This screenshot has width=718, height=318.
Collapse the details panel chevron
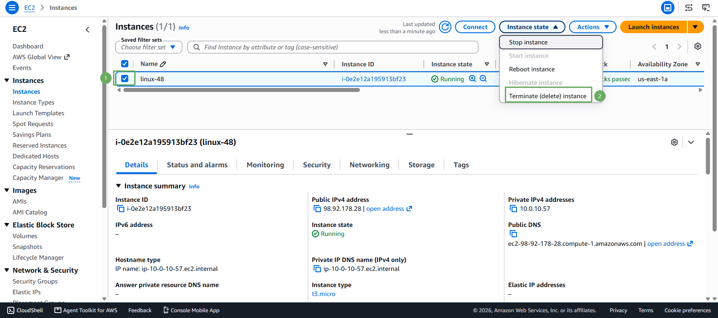tap(691, 142)
